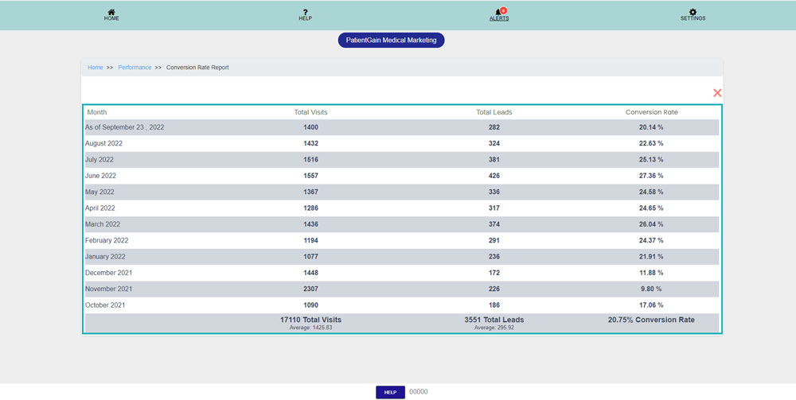The width and height of the screenshot is (796, 400).
Task: Click the Conversion Rate column header
Action: pos(651,112)
